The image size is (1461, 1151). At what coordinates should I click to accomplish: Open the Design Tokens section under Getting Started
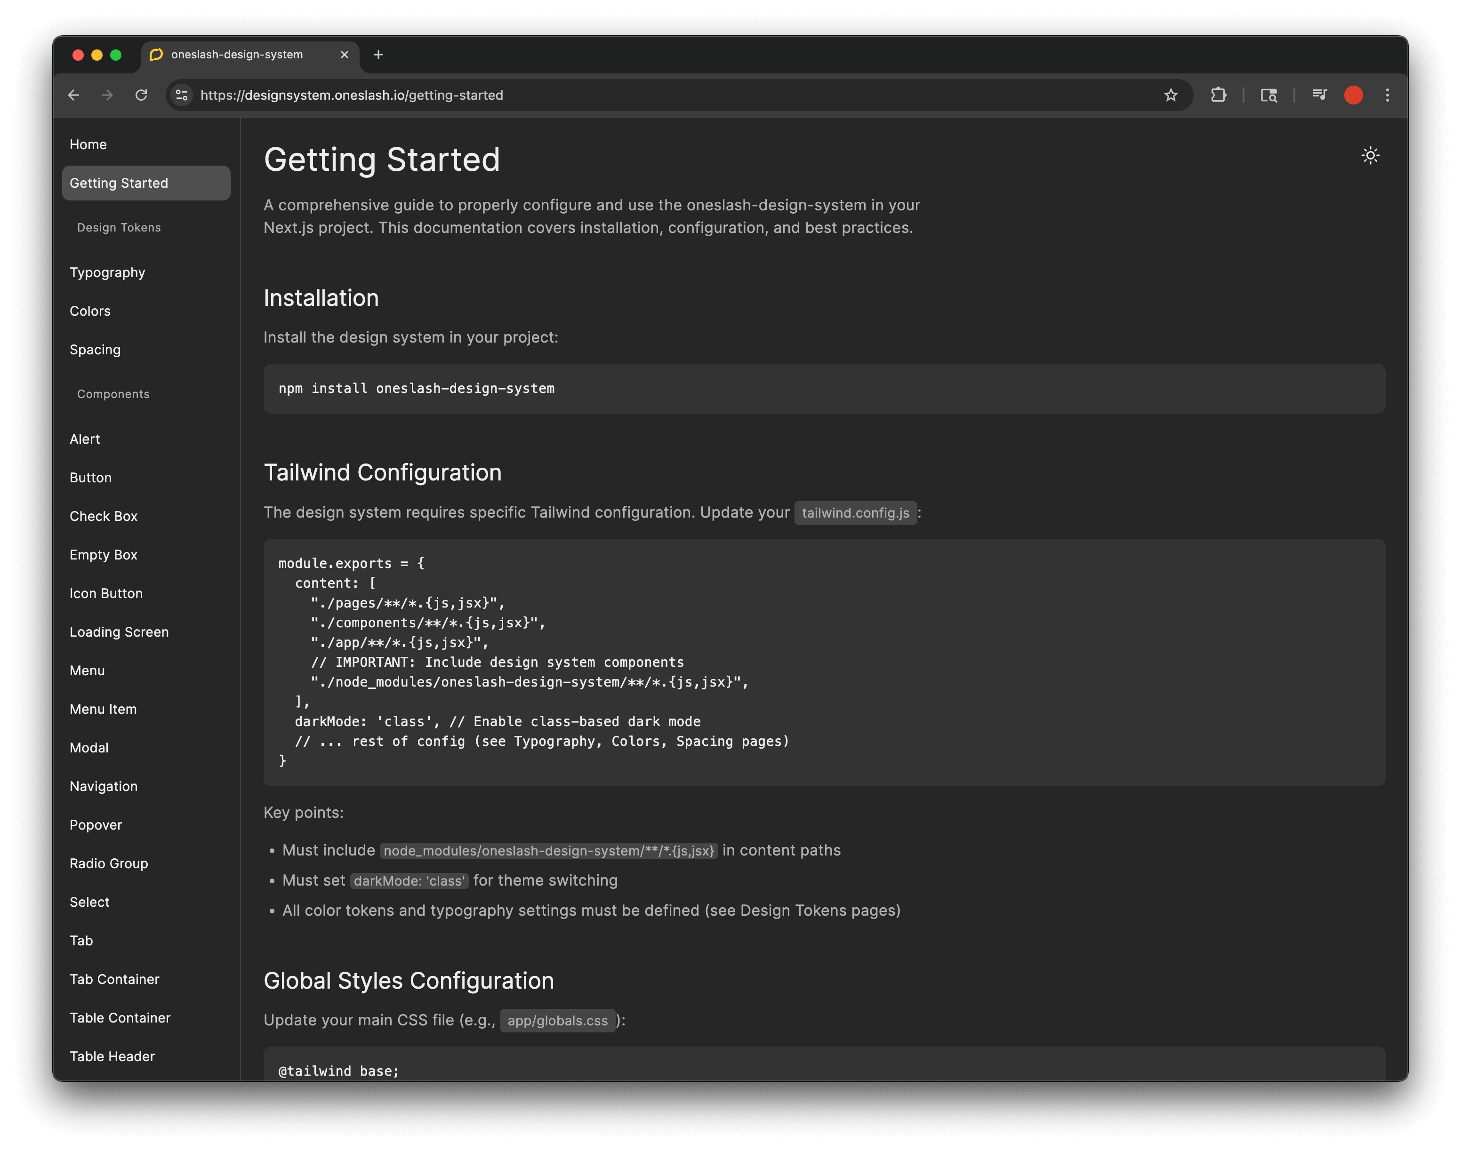tap(118, 227)
